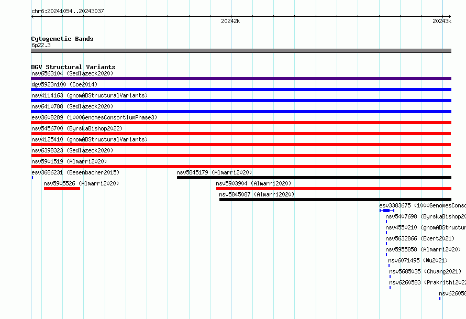Open the nsv6563104 (Sedlazeck2020) label

(x=72, y=73)
